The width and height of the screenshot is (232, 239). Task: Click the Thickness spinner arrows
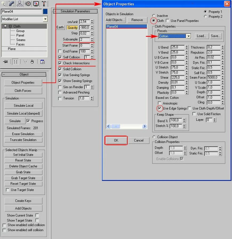223,47
